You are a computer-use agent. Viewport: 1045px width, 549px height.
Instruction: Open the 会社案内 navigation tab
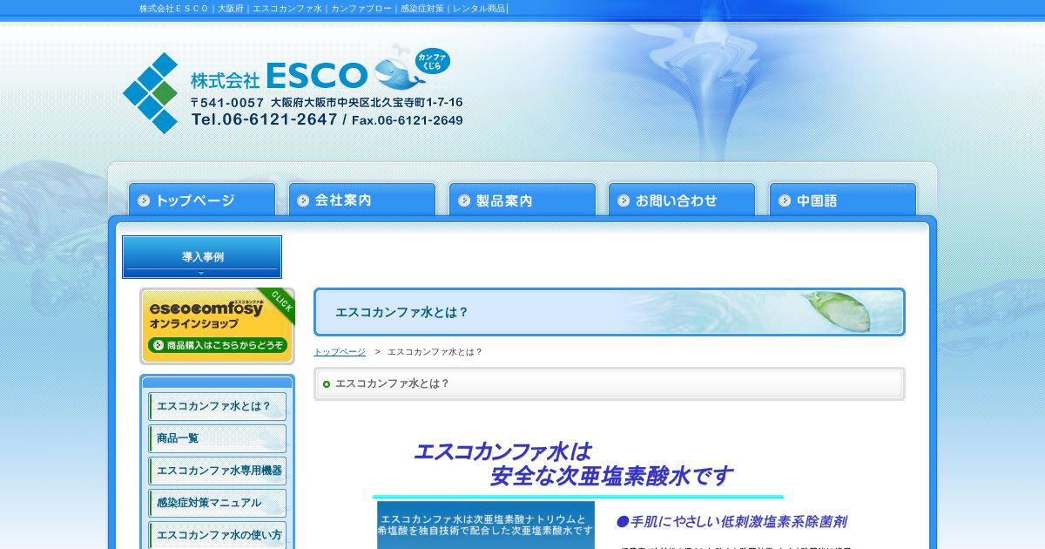362,200
